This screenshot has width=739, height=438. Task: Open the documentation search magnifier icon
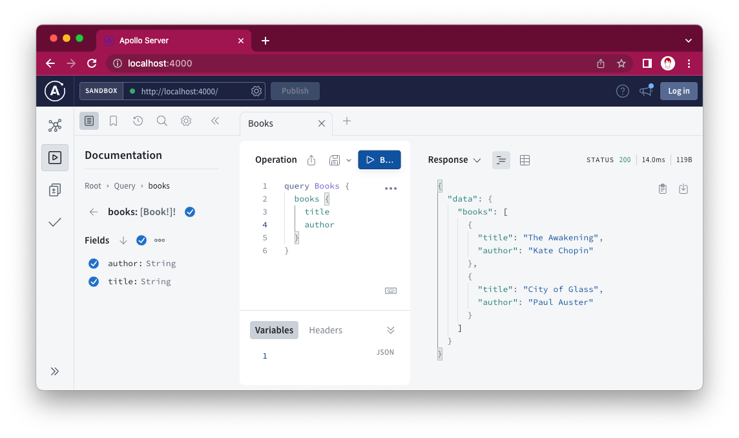[161, 121]
